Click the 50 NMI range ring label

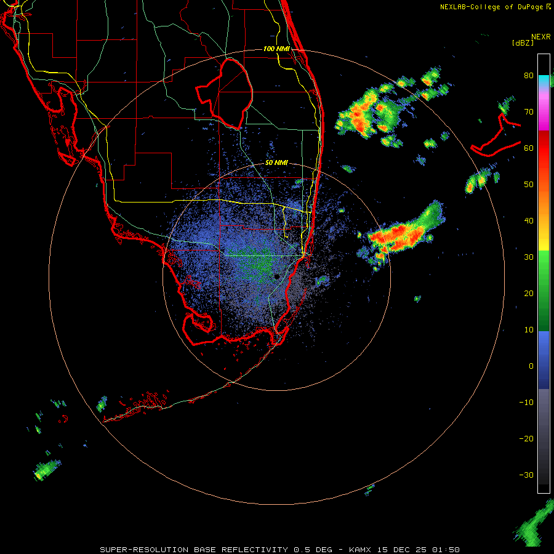[x=276, y=163]
